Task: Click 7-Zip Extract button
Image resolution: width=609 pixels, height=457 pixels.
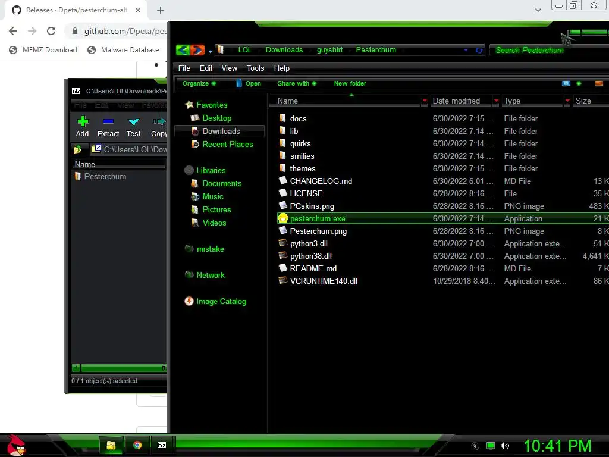Action: coord(108,127)
